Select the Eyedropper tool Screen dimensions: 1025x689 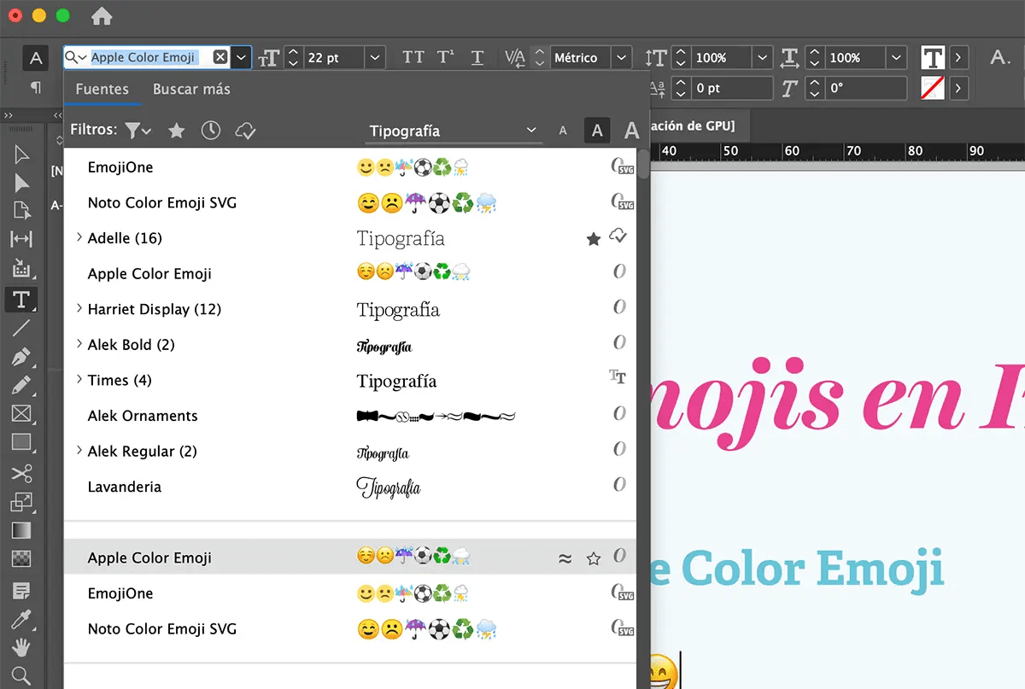click(x=21, y=619)
